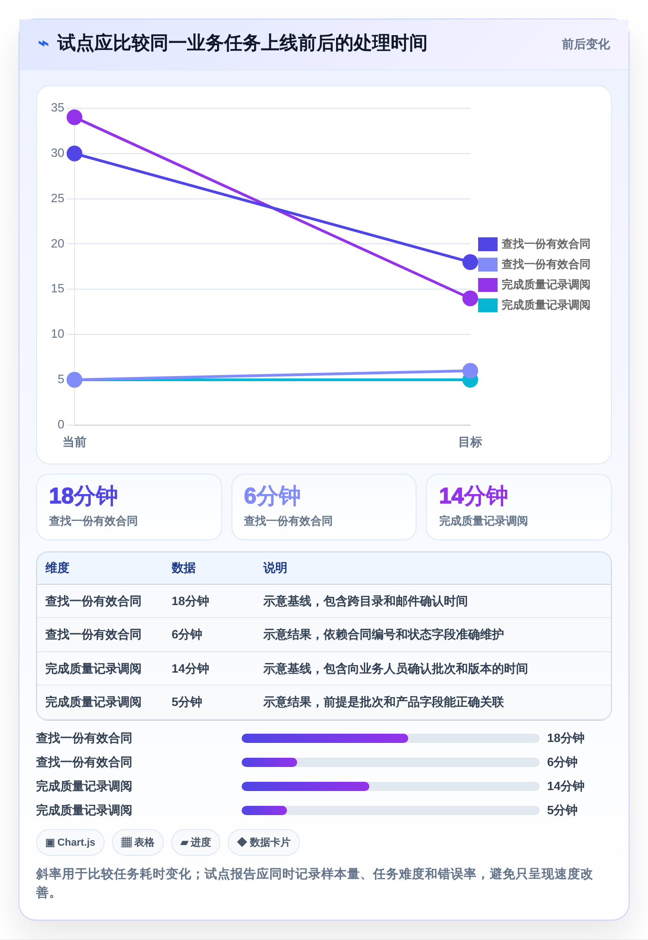The height and width of the screenshot is (940, 648).
Task: Click the y-axis label 0
Action: tap(61, 424)
